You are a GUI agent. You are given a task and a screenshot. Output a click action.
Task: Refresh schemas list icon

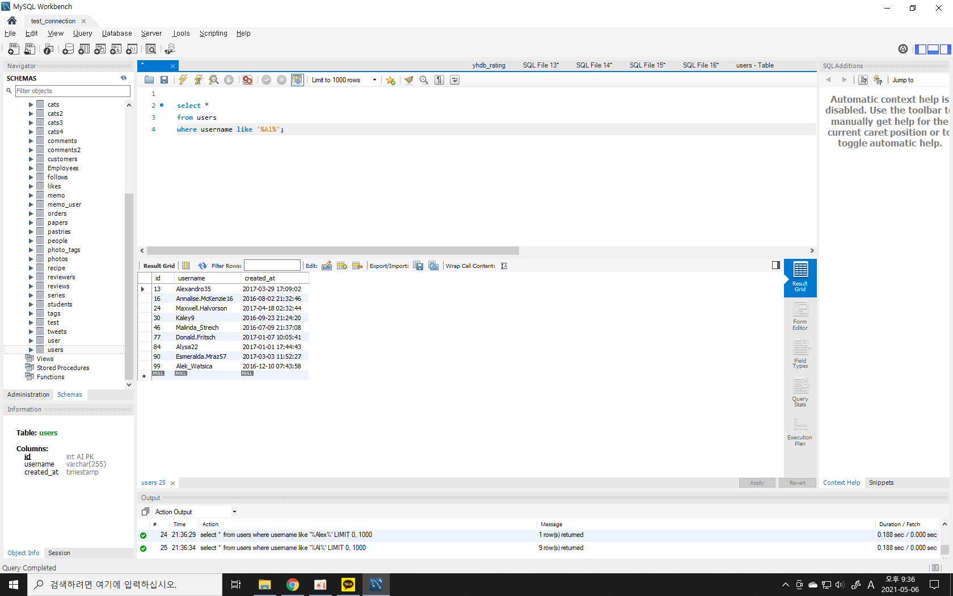coord(124,78)
